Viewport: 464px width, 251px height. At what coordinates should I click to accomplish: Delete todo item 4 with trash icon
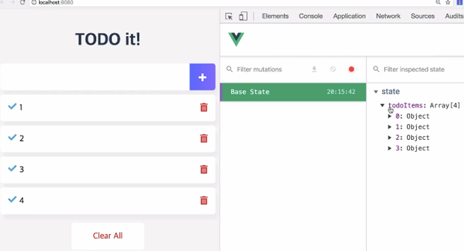(204, 201)
